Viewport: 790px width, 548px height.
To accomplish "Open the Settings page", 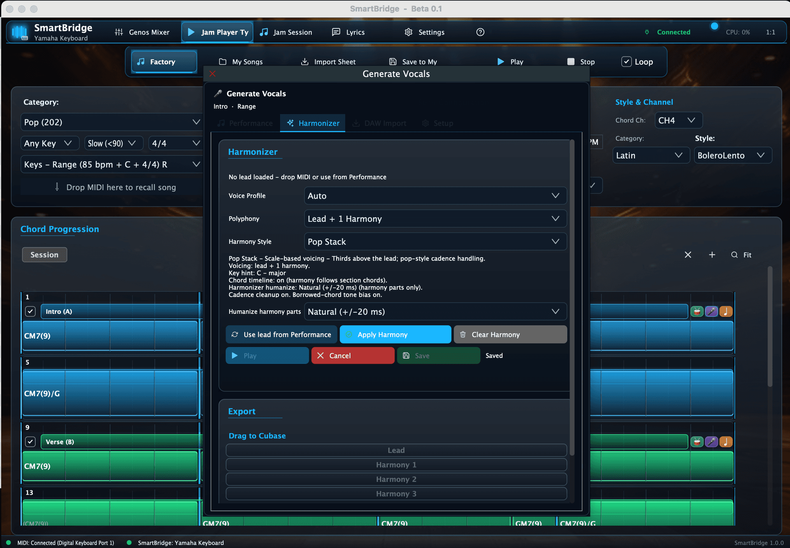I will pyautogui.click(x=425, y=32).
